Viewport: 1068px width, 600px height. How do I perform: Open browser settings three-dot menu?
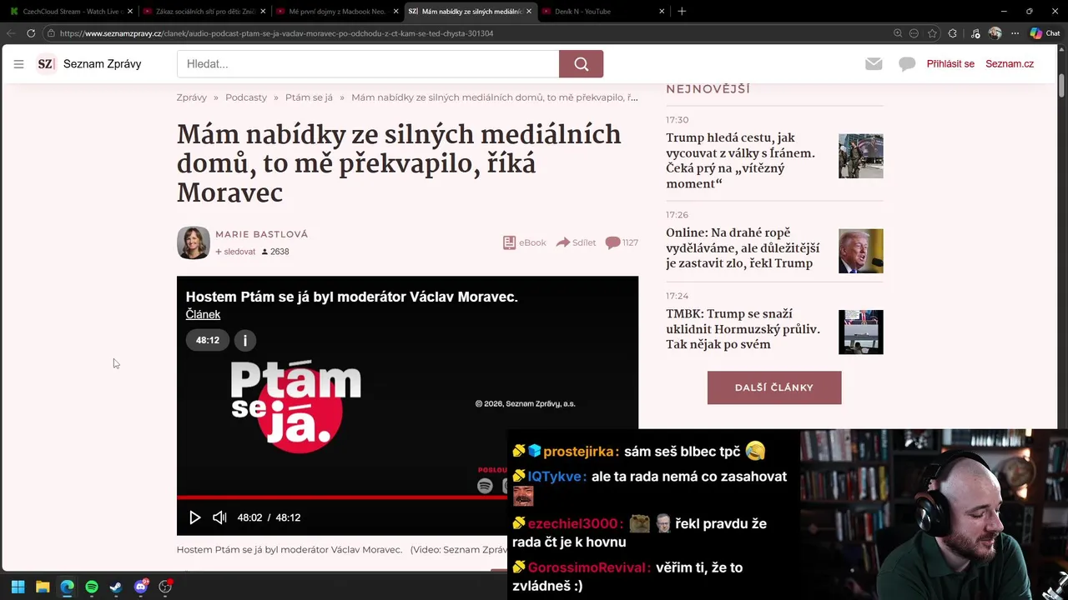click(x=1015, y=33)
